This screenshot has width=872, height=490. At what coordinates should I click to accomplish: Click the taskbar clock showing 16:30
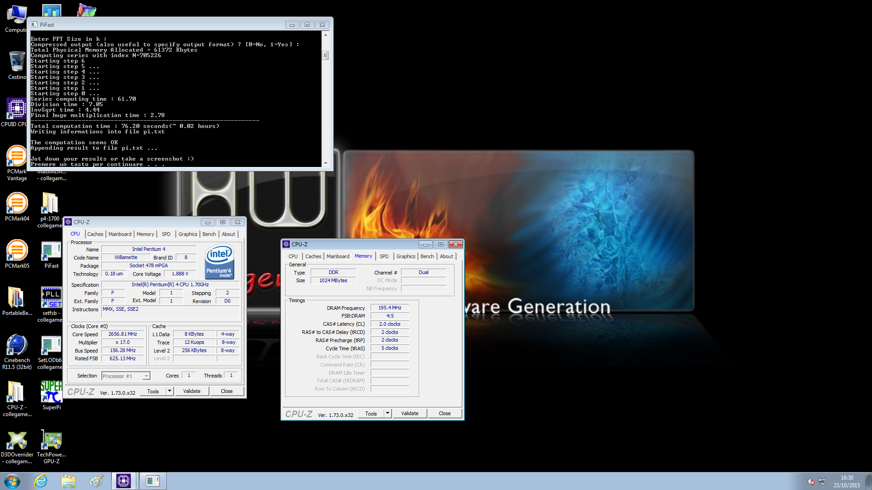click(847, 481)
